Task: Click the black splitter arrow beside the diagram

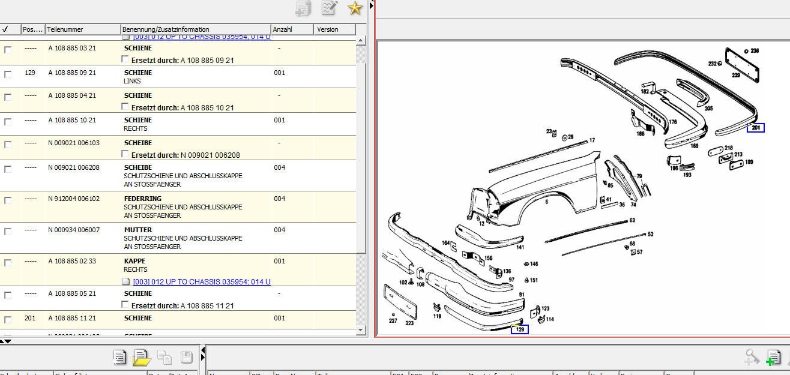Action: [372, 5]
